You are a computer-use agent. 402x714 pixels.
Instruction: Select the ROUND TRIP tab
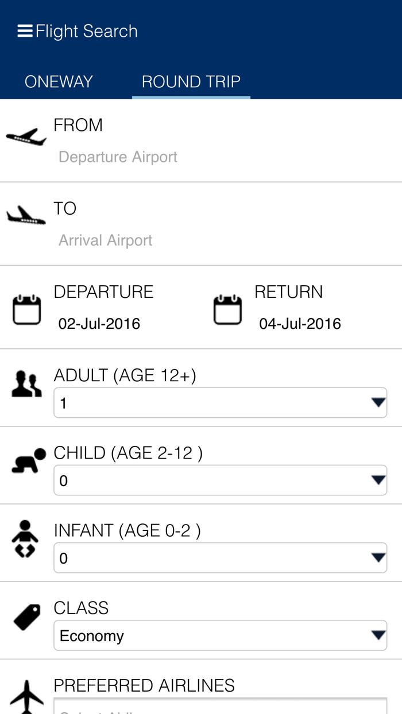pos(191,81)
